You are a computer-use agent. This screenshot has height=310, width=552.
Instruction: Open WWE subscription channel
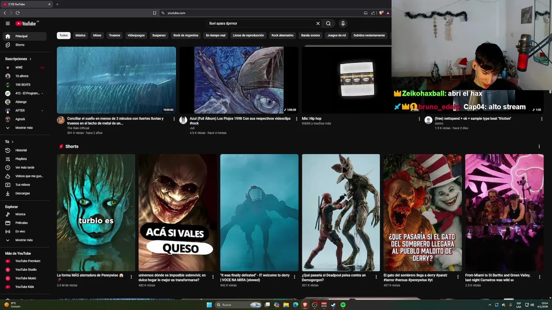click(24, 68)
